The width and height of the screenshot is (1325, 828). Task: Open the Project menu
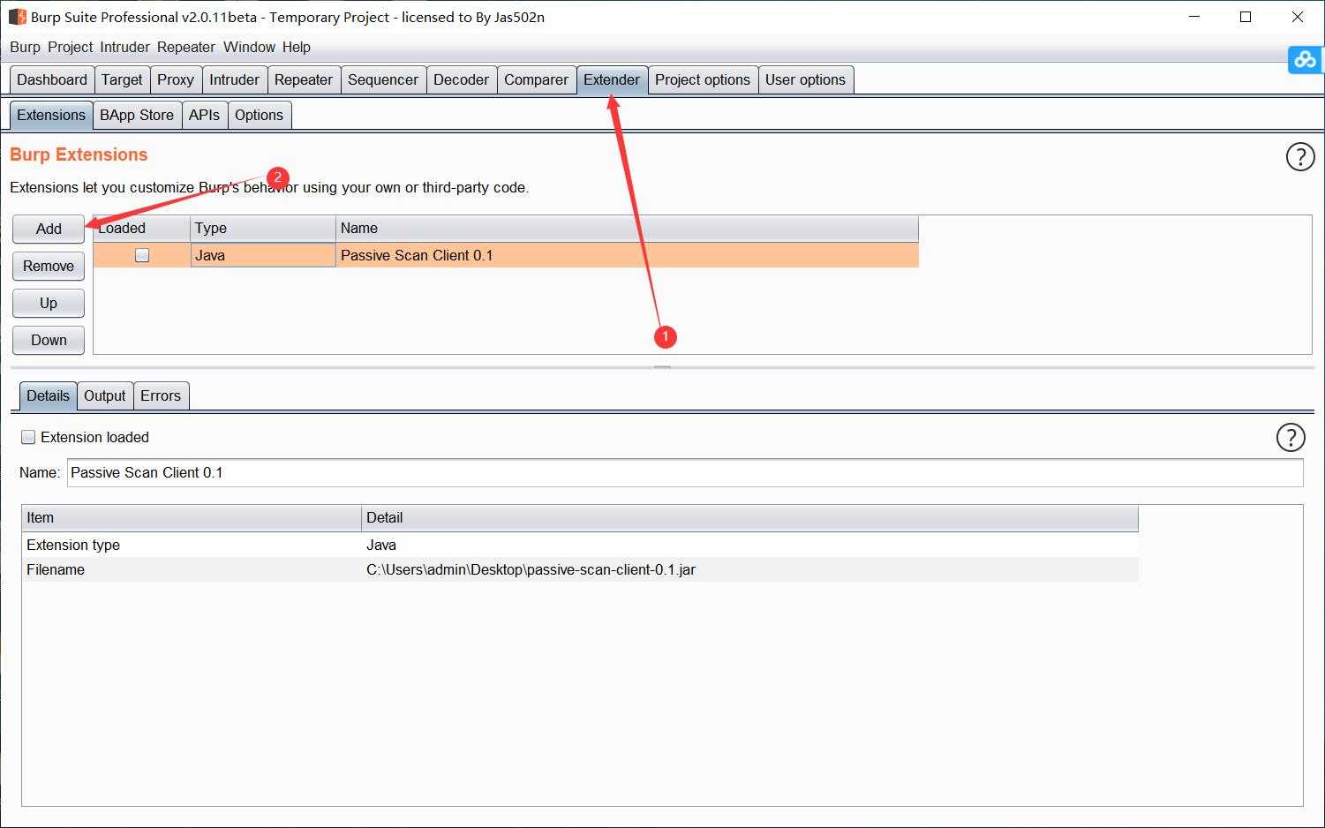tap(71, 47)
